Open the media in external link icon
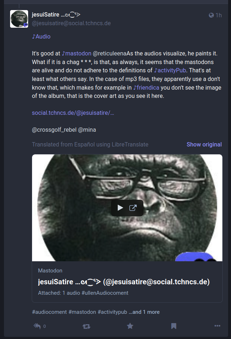 click(133, 208)
